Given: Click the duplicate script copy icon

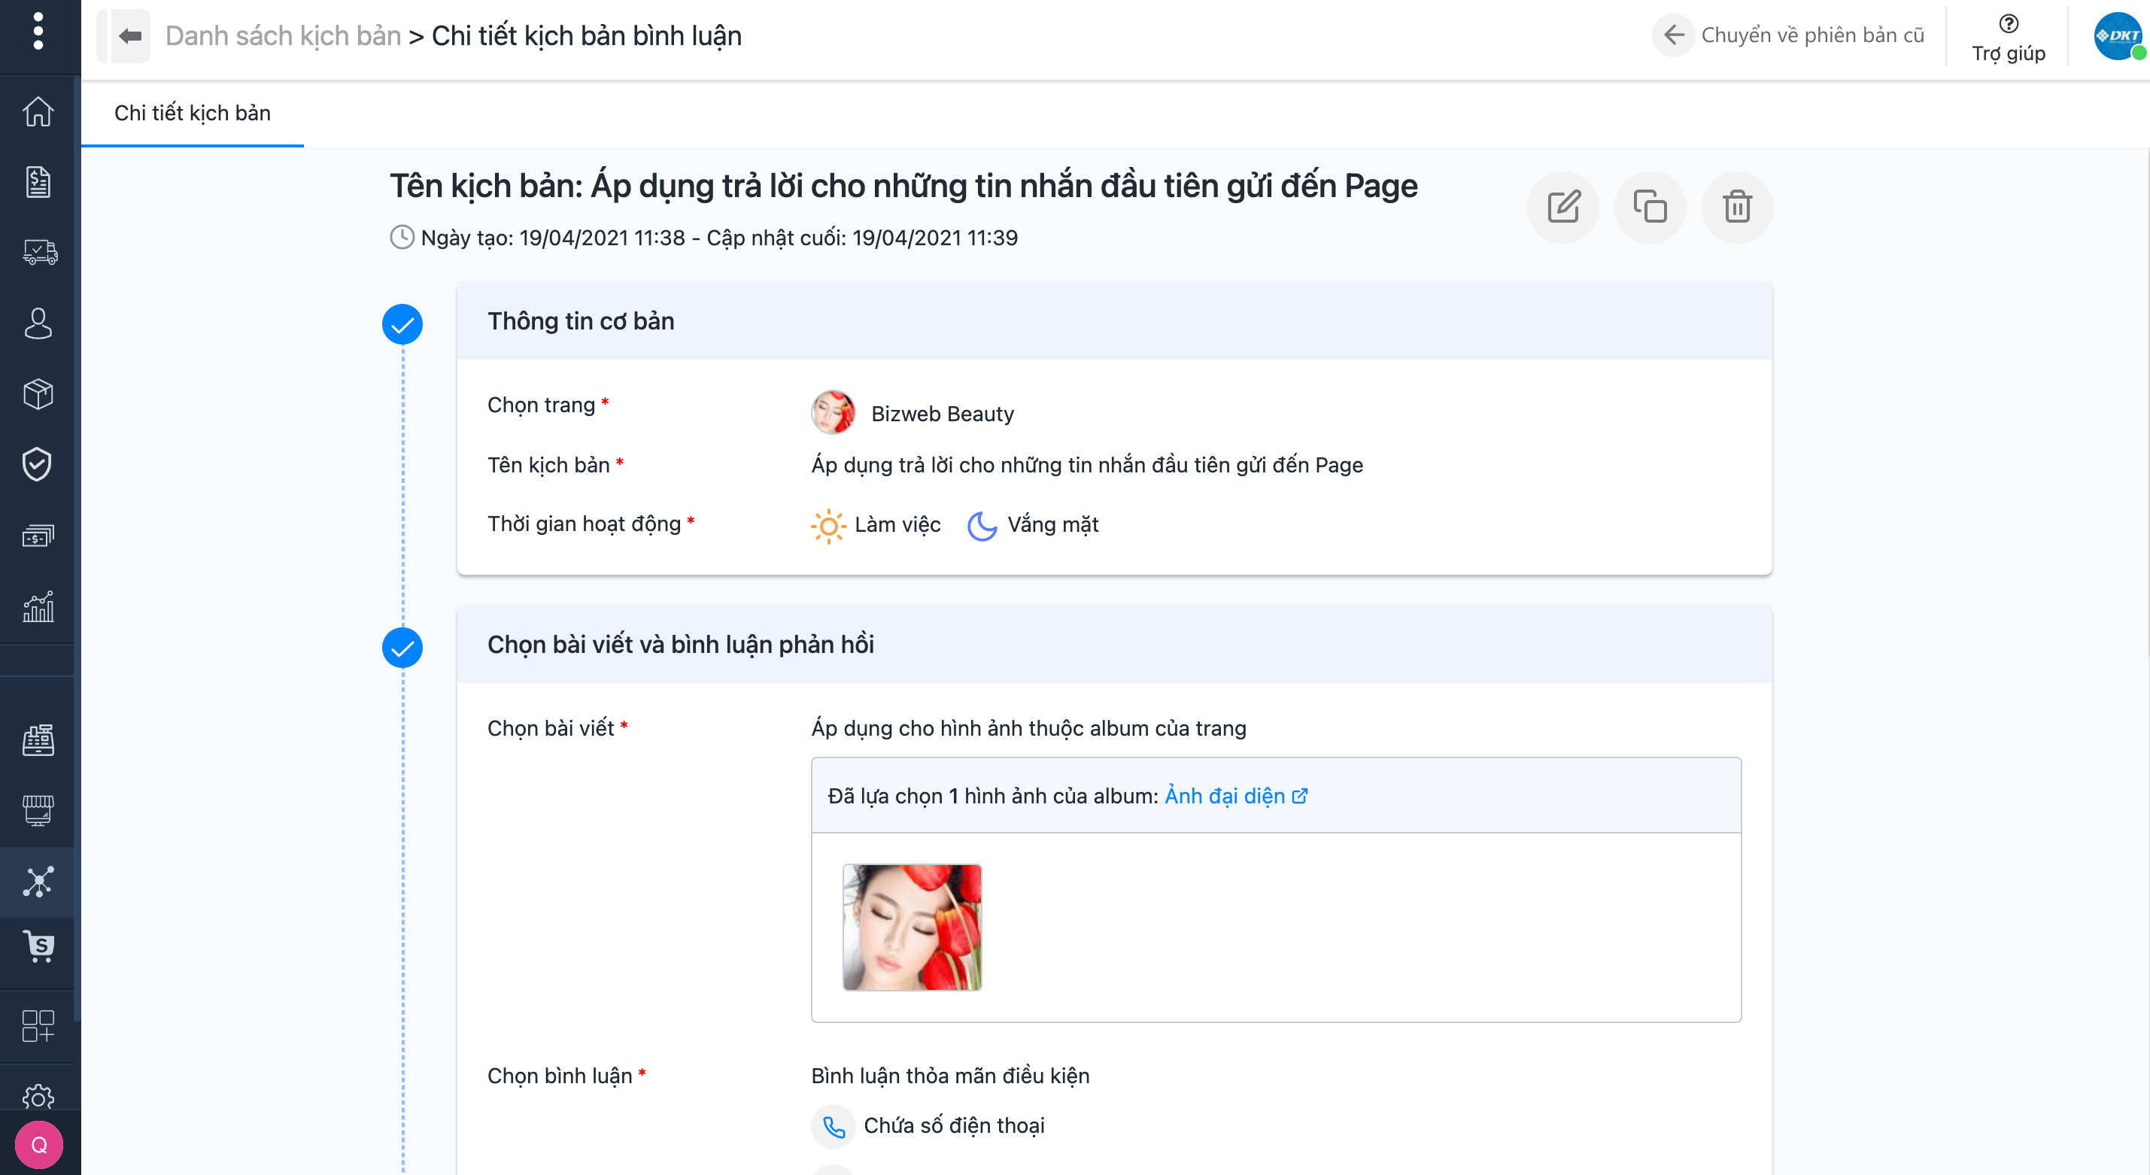Looking at the screenshot, I should 1649,207.
